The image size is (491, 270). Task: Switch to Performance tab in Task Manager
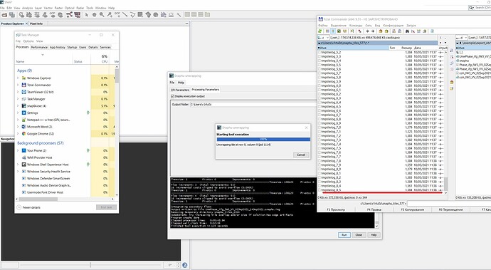pos(39,47)
